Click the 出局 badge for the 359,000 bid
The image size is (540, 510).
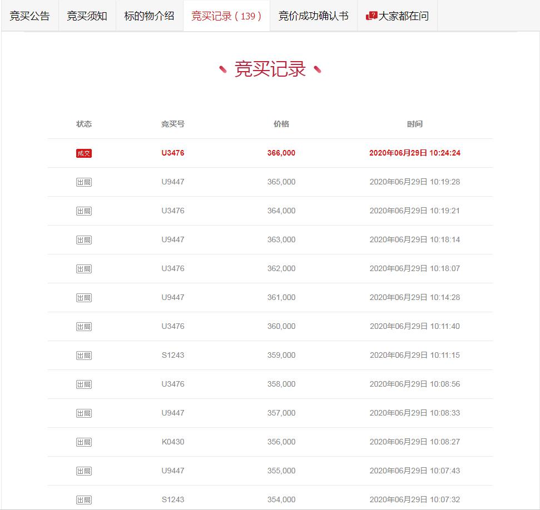coord(84,356)
